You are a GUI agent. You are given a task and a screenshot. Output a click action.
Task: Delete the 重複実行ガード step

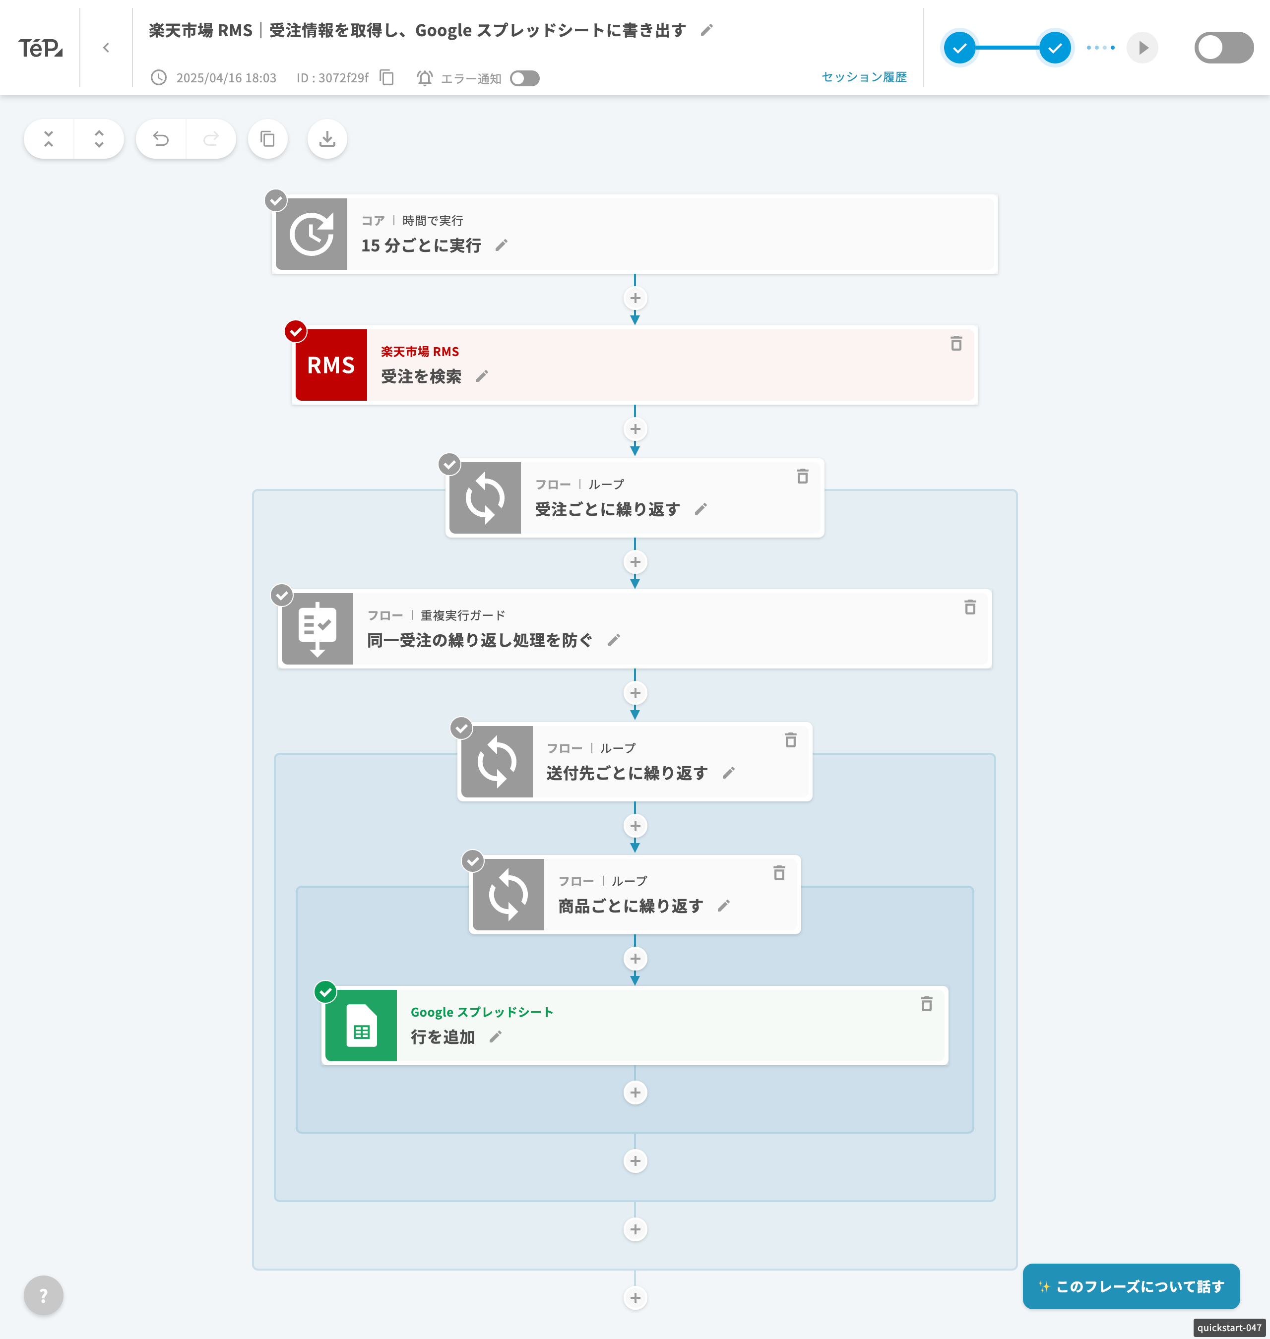pyautogui.click(x=970, y=607)
